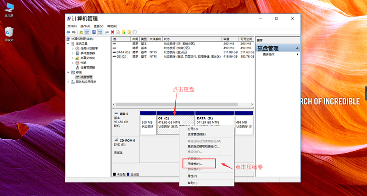Select the 260 MB partition block
The width and height of the screenshot is (367, 196).
pyautogui.click(x=148, y=123)
